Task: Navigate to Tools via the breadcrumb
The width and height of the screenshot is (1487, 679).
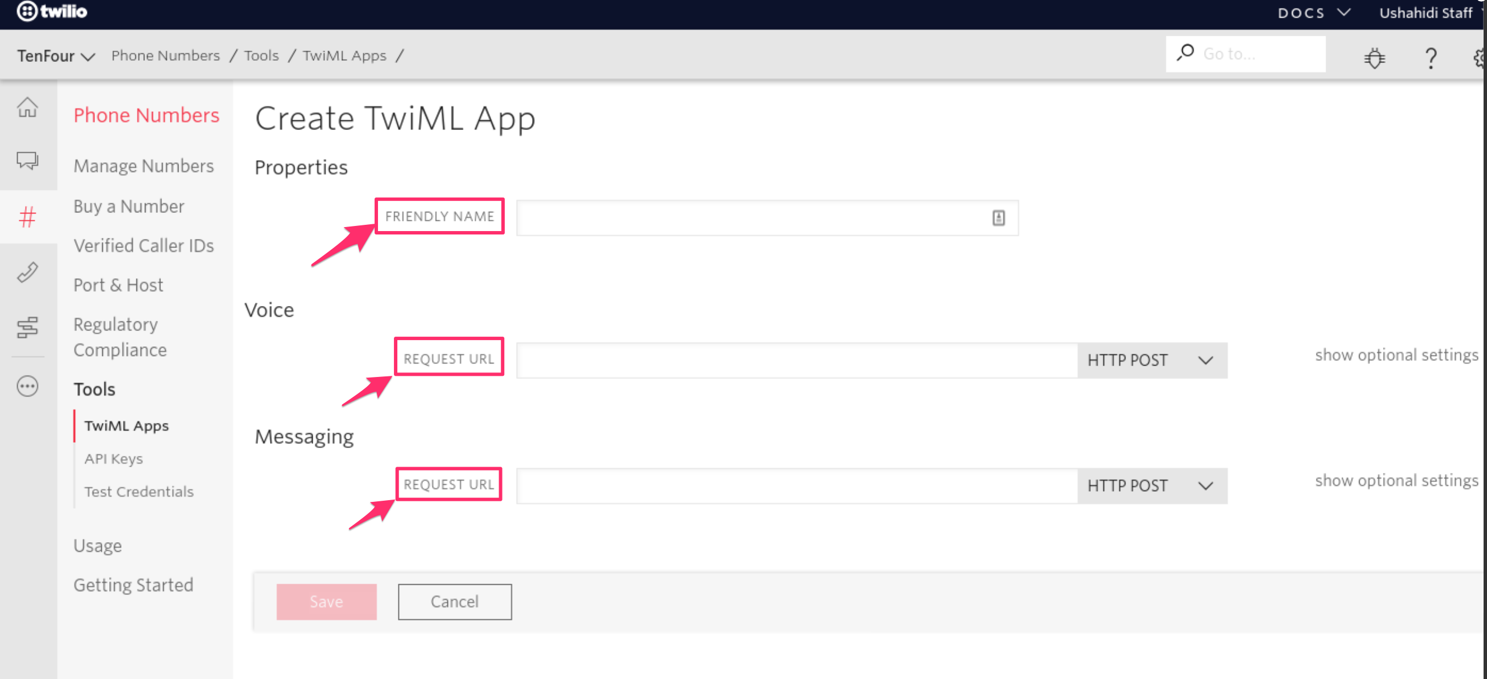Action: (261, 55)
